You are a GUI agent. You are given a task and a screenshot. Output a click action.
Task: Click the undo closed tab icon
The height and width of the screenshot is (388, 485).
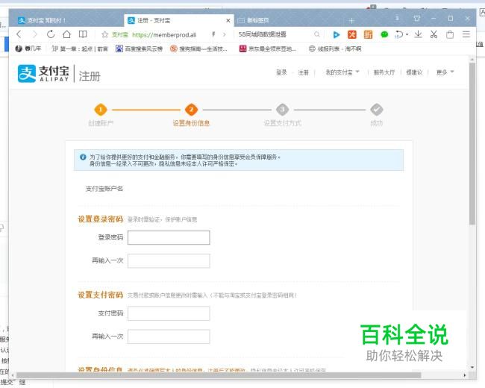click(399, 34)
